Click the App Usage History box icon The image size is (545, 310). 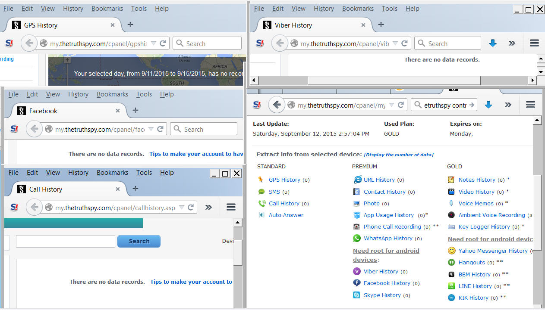point(356,215)
